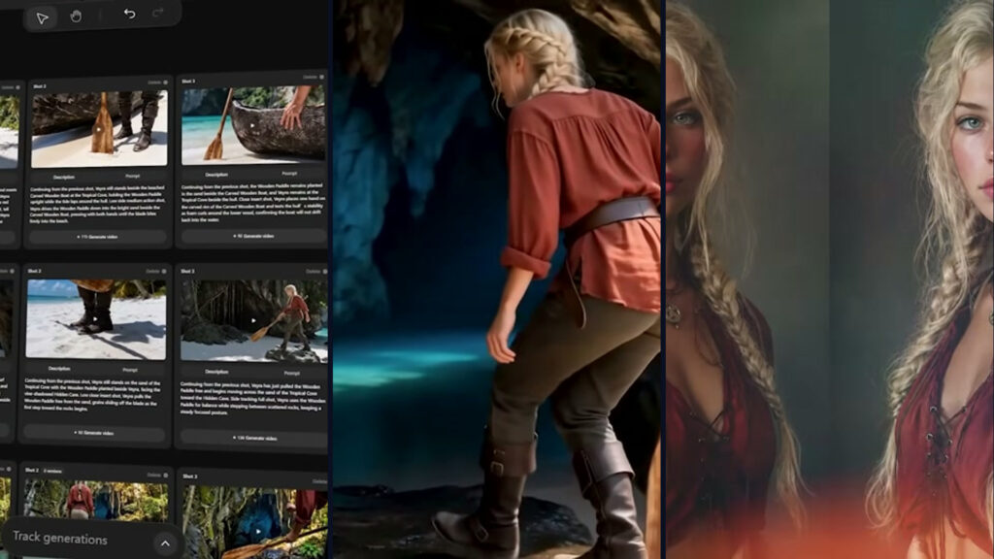Click description text of paddle-planted-in-sand shot

pyautogui.click(x=97, y=204)
